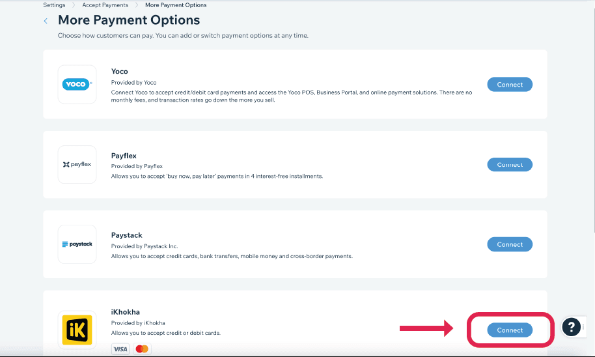595x357 pixels.
Task: Connect the Yoco payment provider
Action: 510,84
